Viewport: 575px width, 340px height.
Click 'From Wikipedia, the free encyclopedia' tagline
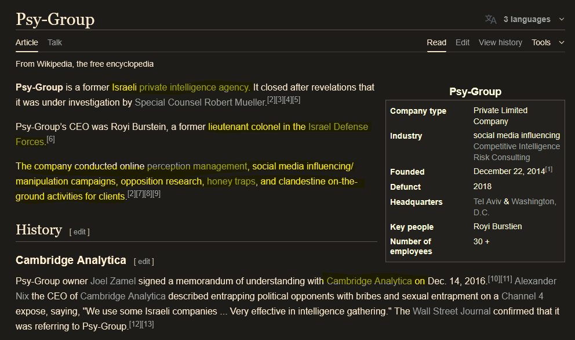(85, 64)
